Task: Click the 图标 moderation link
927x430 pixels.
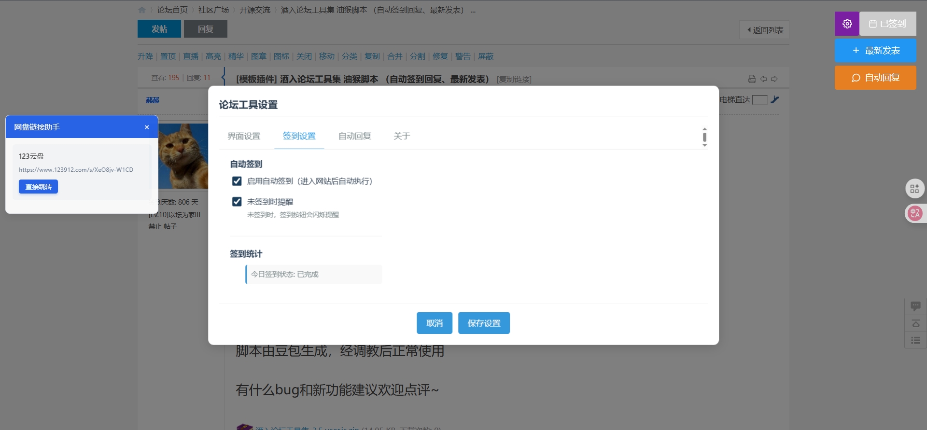Action: (x=281, y=56)
